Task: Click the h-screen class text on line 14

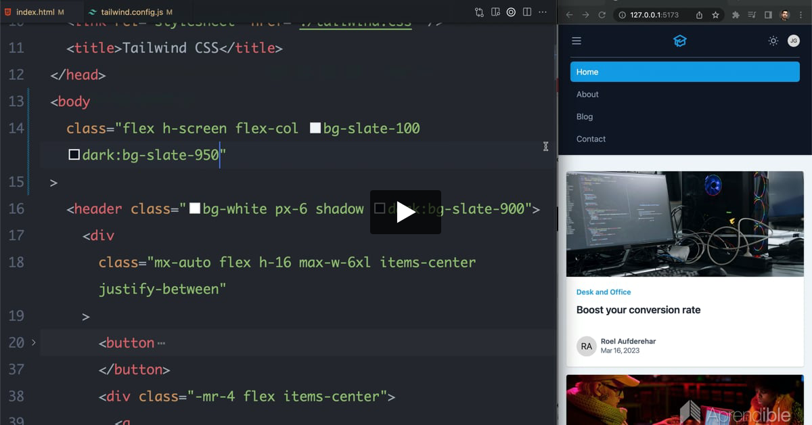Action: (195, 128)
